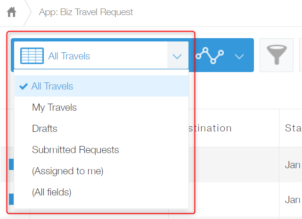The height and width of the screenshot is (219, 302).
Task: Click the All Travels text in view selector
Action: [x=69, y=56]
